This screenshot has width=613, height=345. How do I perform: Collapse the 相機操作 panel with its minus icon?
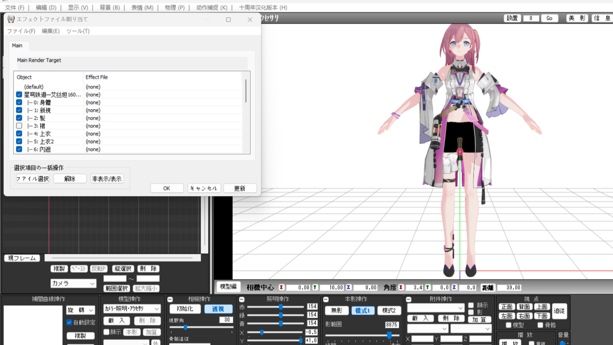[170, 299]
